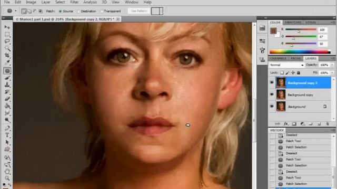Select the Quick Selection tool
This screenshot has width=337, height=189.
coord(7,48)
